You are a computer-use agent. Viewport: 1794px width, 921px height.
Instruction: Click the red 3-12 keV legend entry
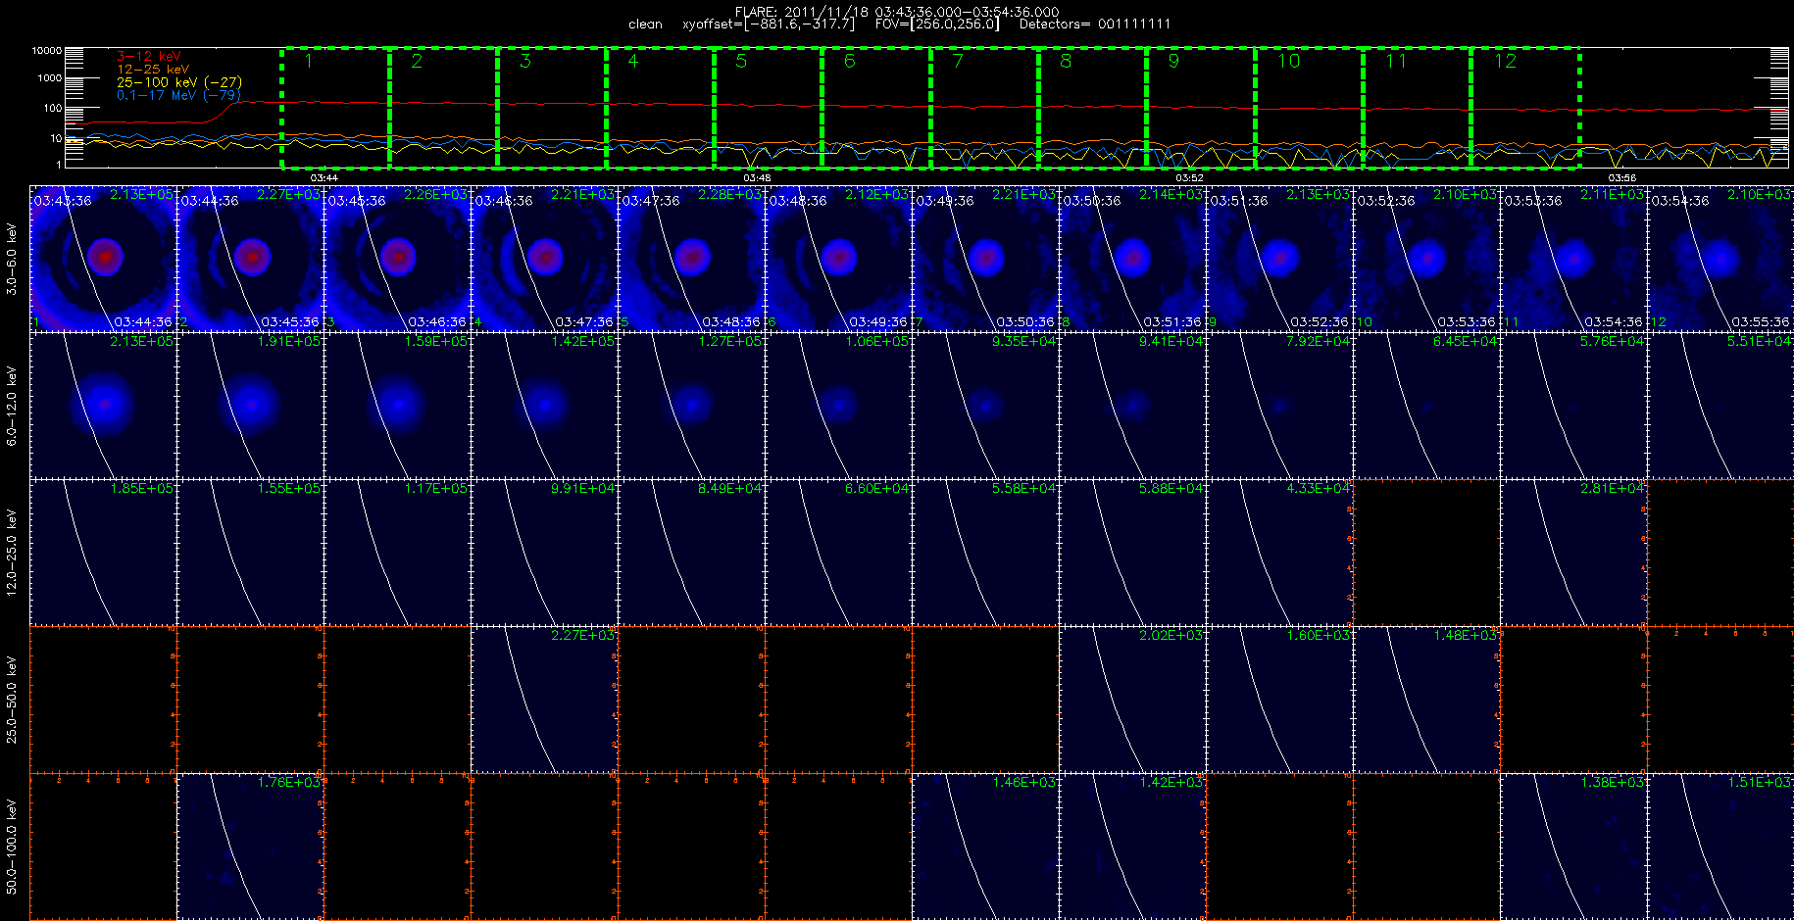[149, 57]
